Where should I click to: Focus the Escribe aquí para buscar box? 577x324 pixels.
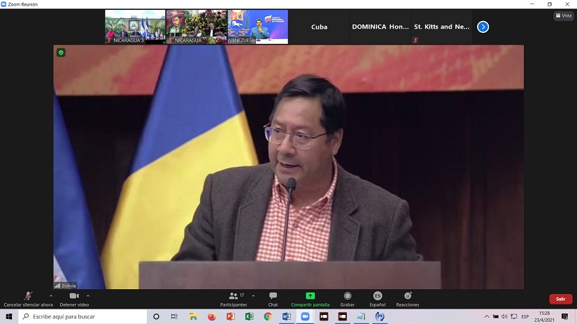(x=83, y=316)
